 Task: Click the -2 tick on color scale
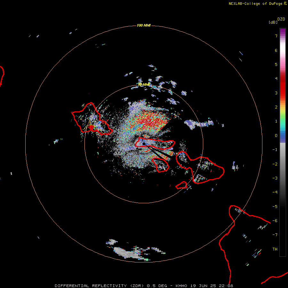pos(275,164)
